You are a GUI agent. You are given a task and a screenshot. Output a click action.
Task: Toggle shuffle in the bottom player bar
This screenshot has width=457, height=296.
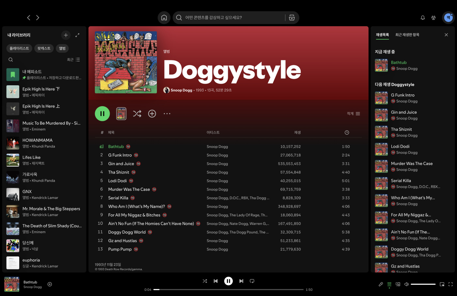pyautogui.click(x=205, y=281)
